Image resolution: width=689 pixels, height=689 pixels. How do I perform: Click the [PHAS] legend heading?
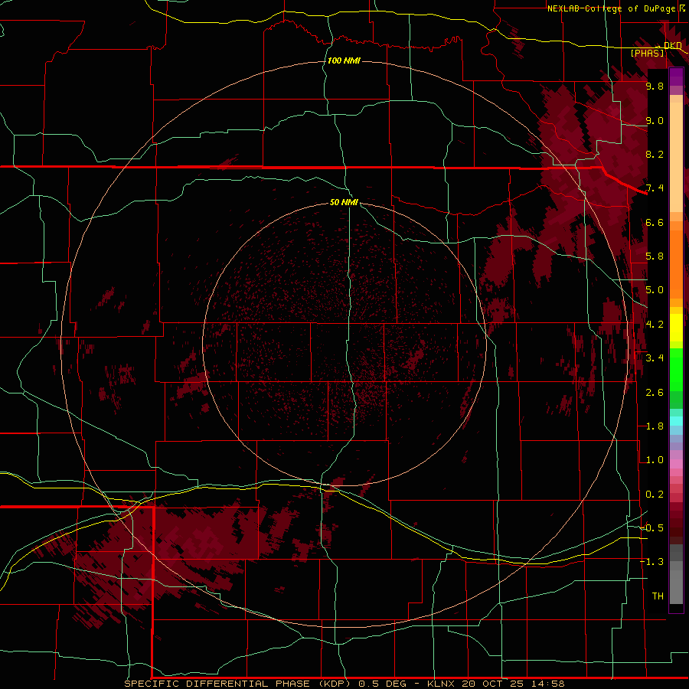click(x=647, y=53)
